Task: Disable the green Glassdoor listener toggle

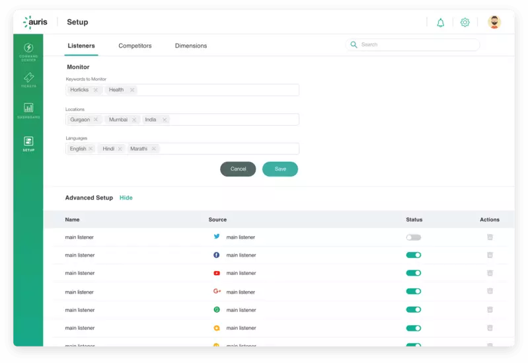Action: pos(414,309)
